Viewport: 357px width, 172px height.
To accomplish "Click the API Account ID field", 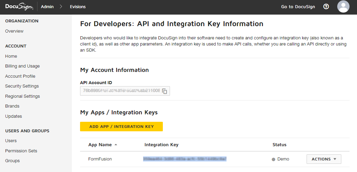I will [121, 91].
